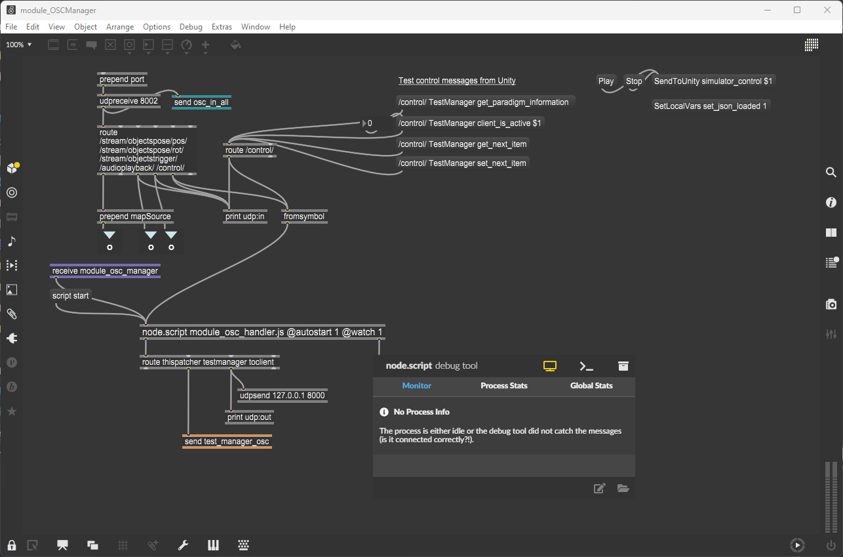The width and height of the screenshot is (843, 557).
Task: Show the piano keys icon in bottom toolbar
Action: point(213,545)
